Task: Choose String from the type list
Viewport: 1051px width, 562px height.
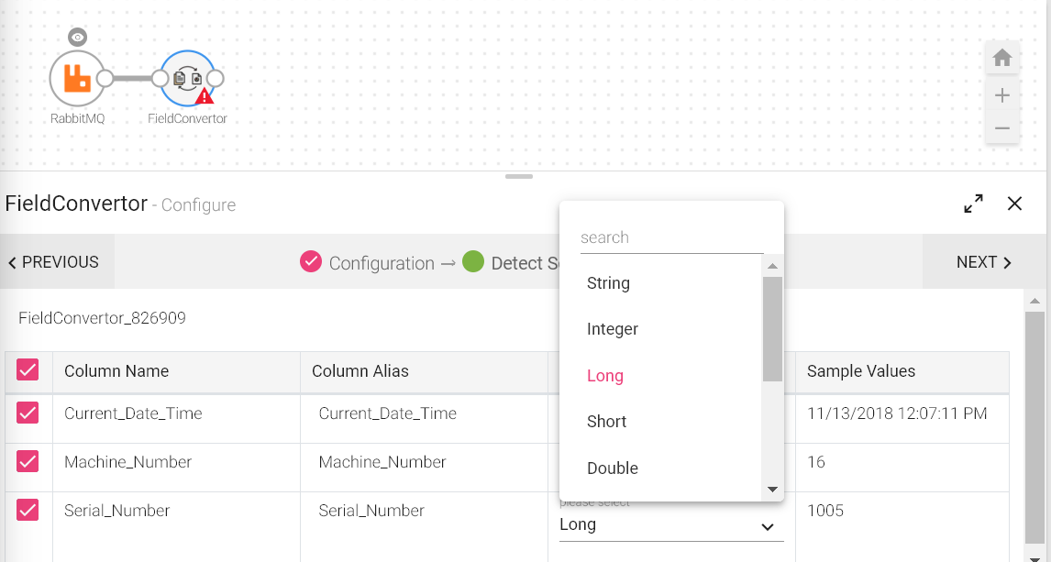Action: click(x=608, y=283)
